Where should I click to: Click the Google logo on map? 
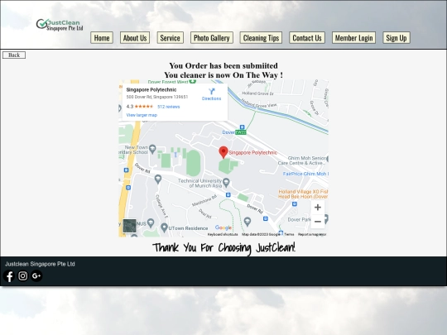[223, 227]
